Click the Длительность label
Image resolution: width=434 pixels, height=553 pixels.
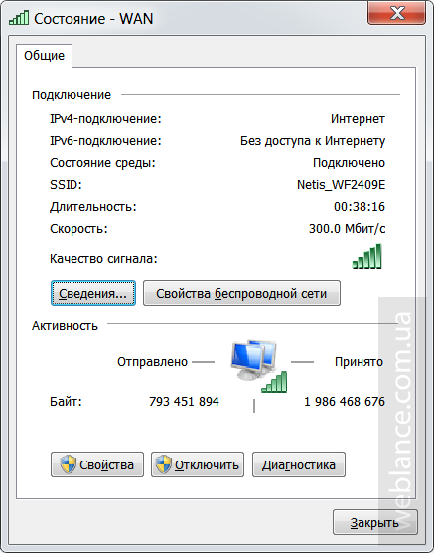click(x=93, y=206)
